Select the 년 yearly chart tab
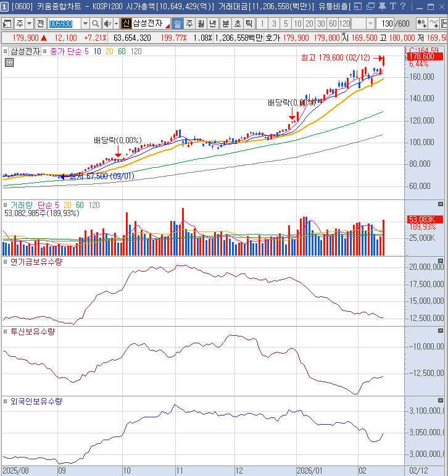 click(213, 23)
